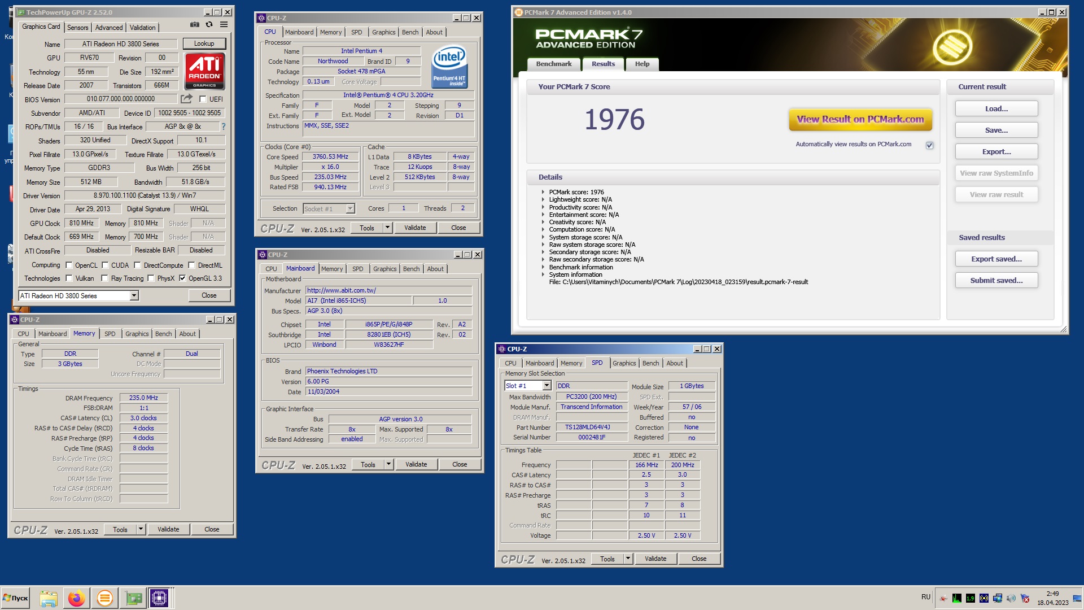Viewport: 1084px width, 610px height.
Task: Open Tools dropdown arrow in CPU-Z CPU window
Action: point(387,228)
